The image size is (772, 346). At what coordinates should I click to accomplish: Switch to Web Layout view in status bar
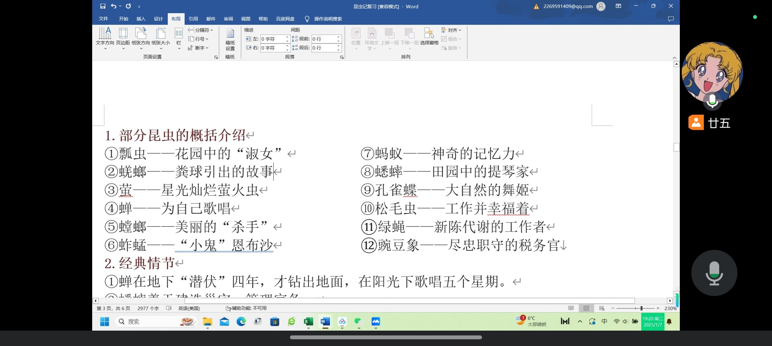[602, 308]
